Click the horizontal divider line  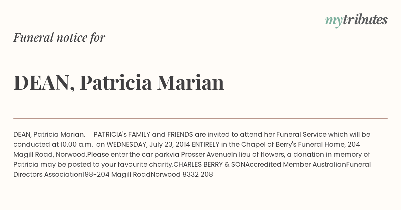[200, 118]
